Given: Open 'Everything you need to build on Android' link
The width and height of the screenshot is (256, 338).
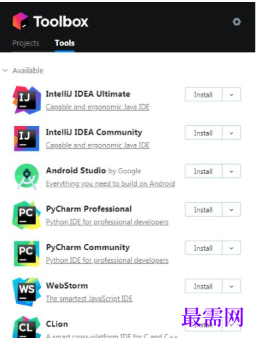Looking at the screenshot, I should pyautogui.click(x=110, y=183).
